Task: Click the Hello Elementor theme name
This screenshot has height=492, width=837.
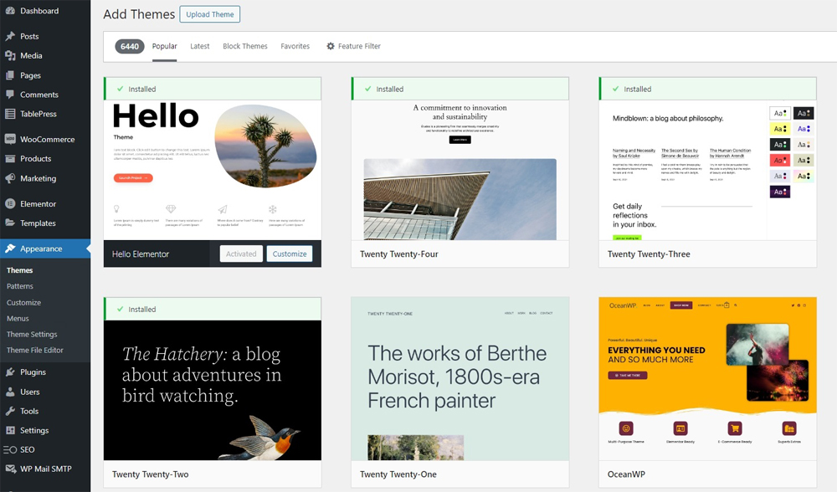Action: pyautogui.click(x=141, y=254)
